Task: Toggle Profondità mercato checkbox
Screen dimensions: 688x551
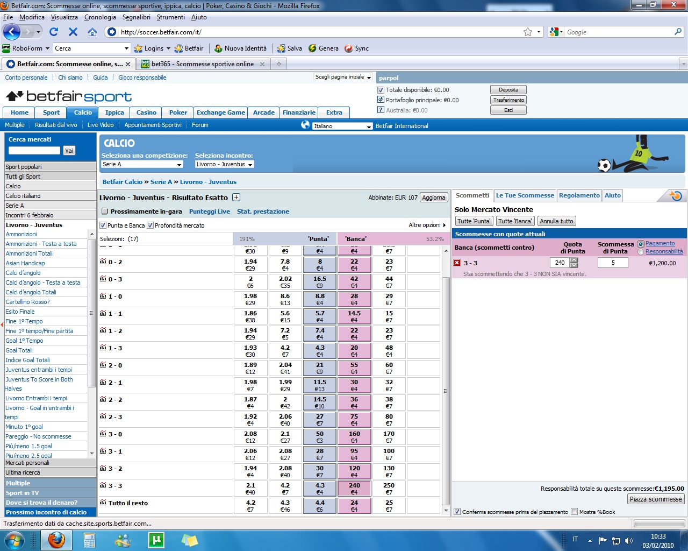Action: tap(150, 225)
